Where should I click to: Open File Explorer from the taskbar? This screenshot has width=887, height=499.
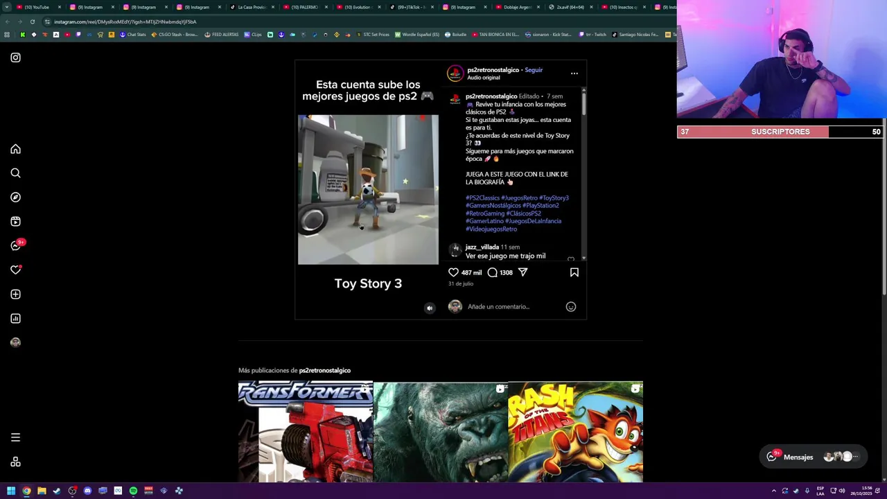42,491
